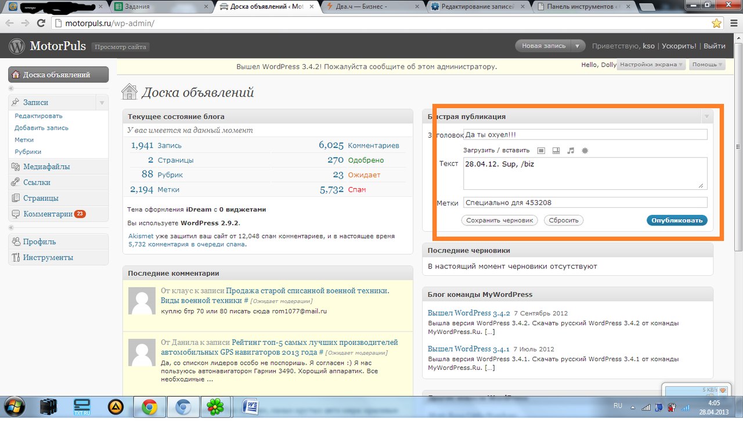Click Сохранить черновик button
The height and width of the screenshot is (421, 743).
coord(500,221)
